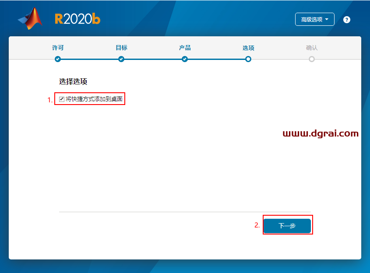Click the R2020b version title

78,19
